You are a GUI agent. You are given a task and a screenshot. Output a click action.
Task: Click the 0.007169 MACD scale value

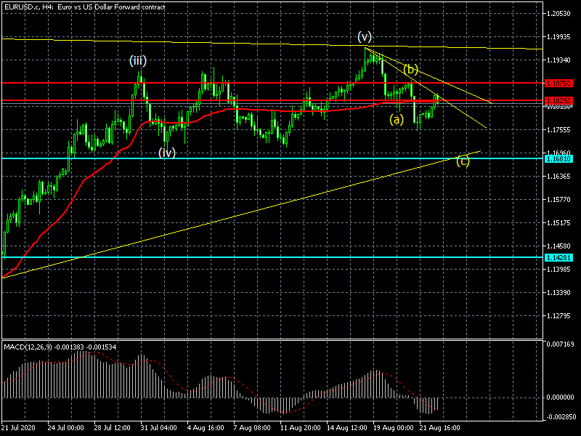(x=560, y=344)
